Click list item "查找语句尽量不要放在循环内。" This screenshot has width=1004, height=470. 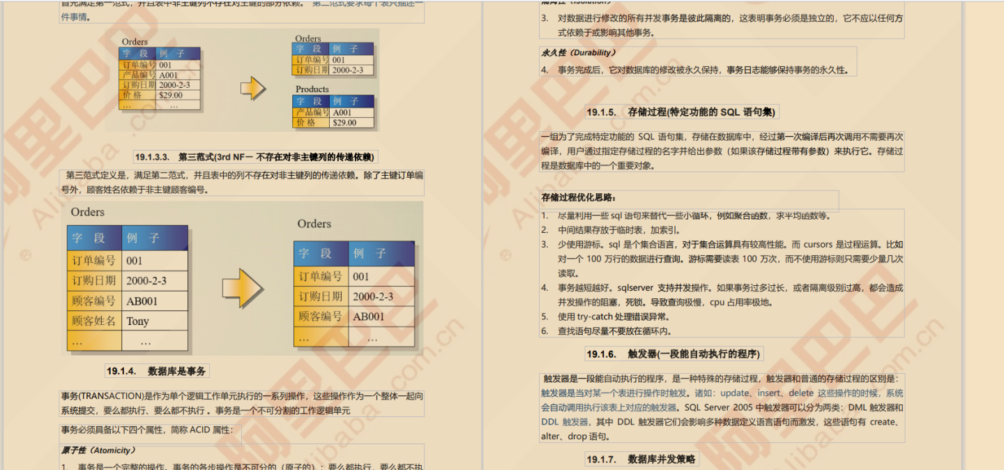click(x=607, y=331)
